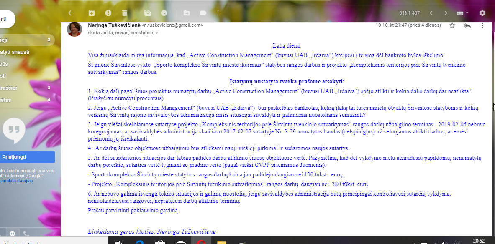Go back to the inbox list
The width and height of the screenshot is (495, 244).
[x=71, y=13]
